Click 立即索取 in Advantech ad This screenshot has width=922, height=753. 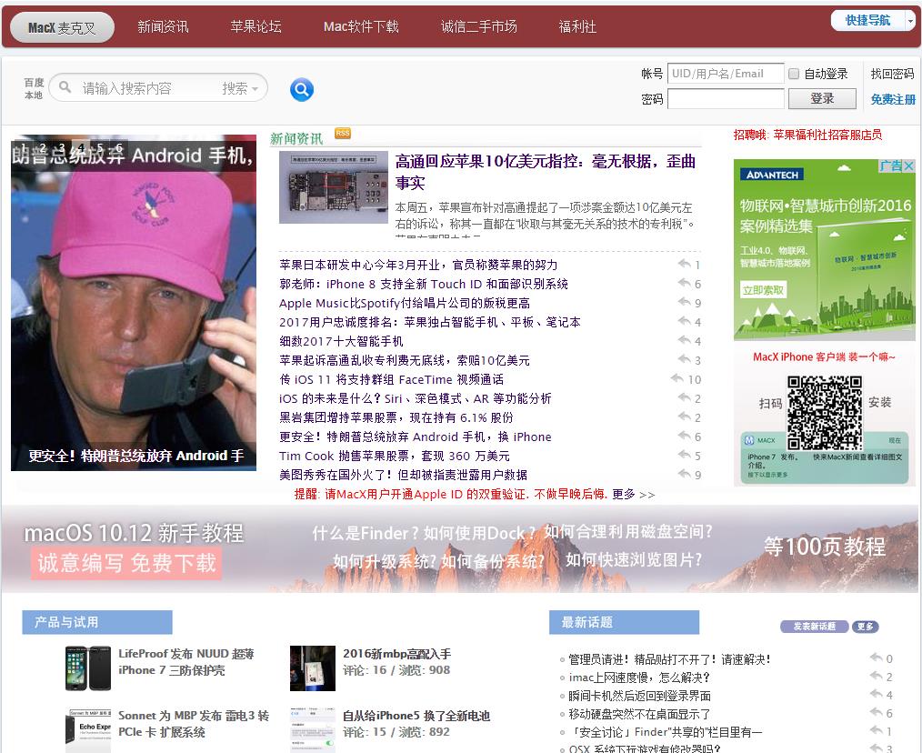click(x=763, y=290)
